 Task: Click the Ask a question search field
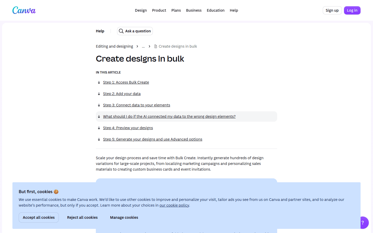[135, 31]
